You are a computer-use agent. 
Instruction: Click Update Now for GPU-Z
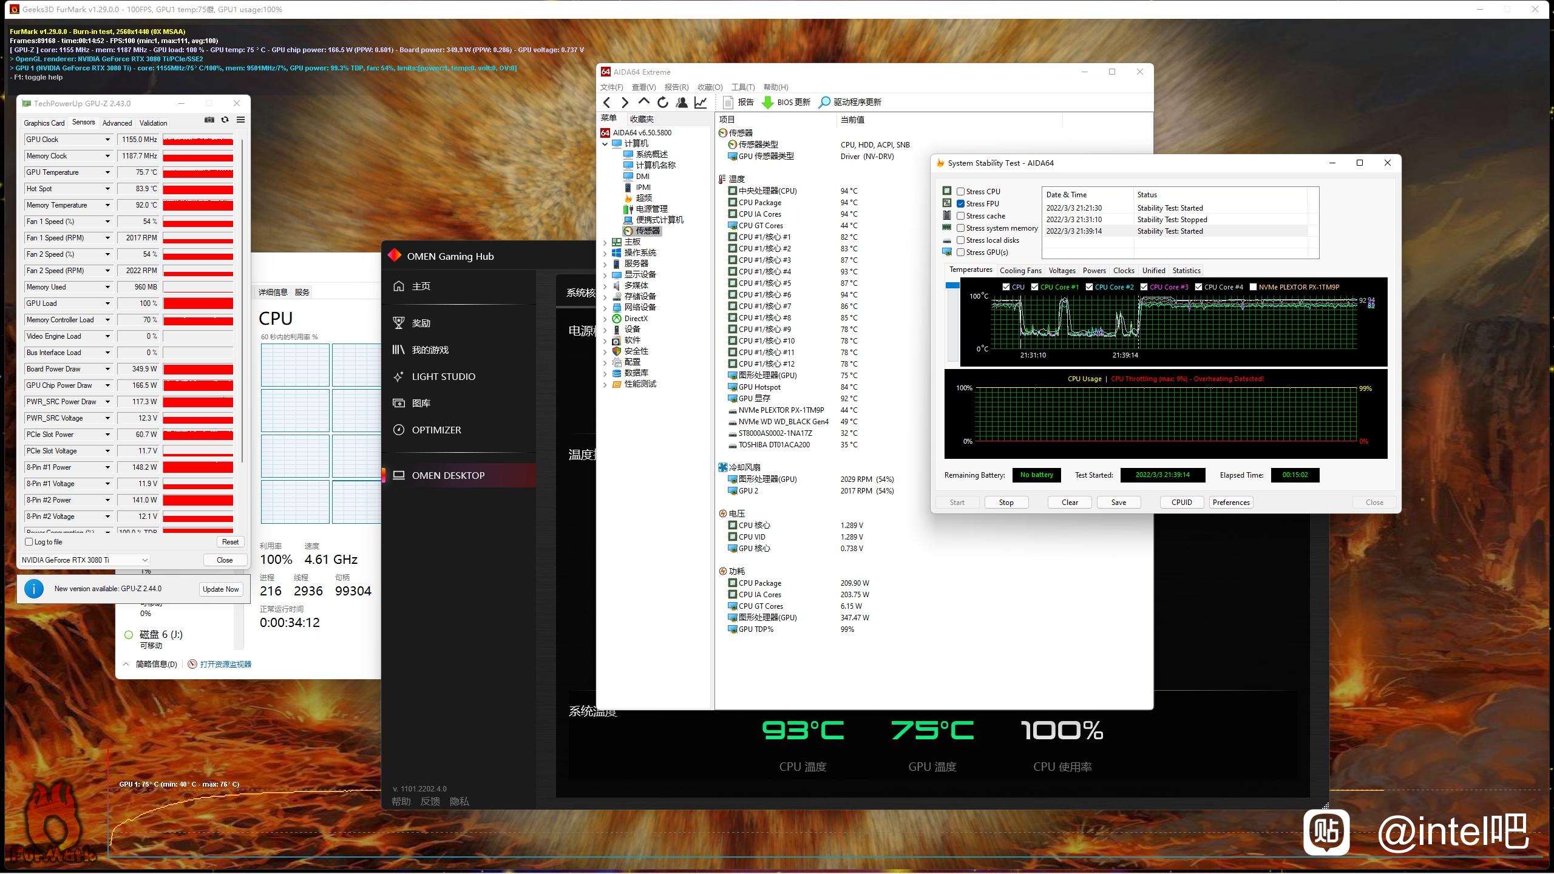(221, 589)
